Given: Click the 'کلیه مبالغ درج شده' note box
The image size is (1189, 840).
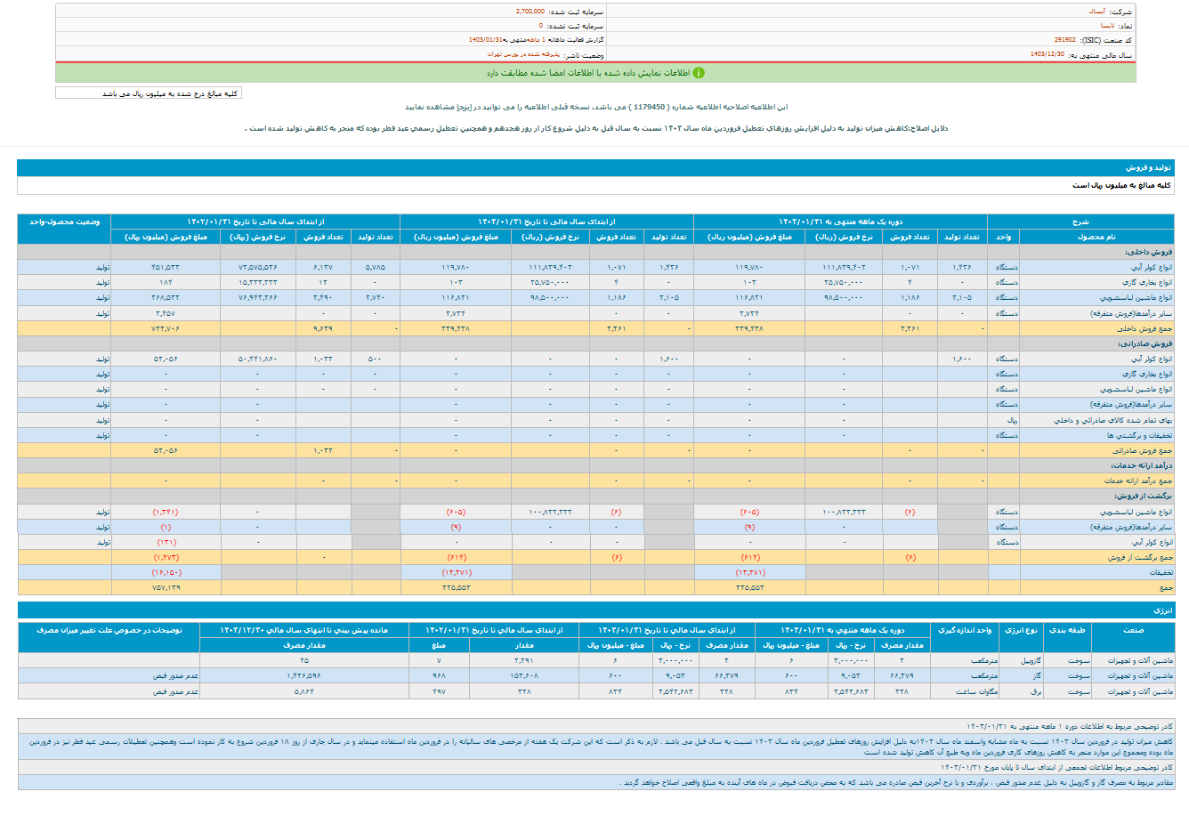Looking at the screenshot, I should (x=149, y=93).
